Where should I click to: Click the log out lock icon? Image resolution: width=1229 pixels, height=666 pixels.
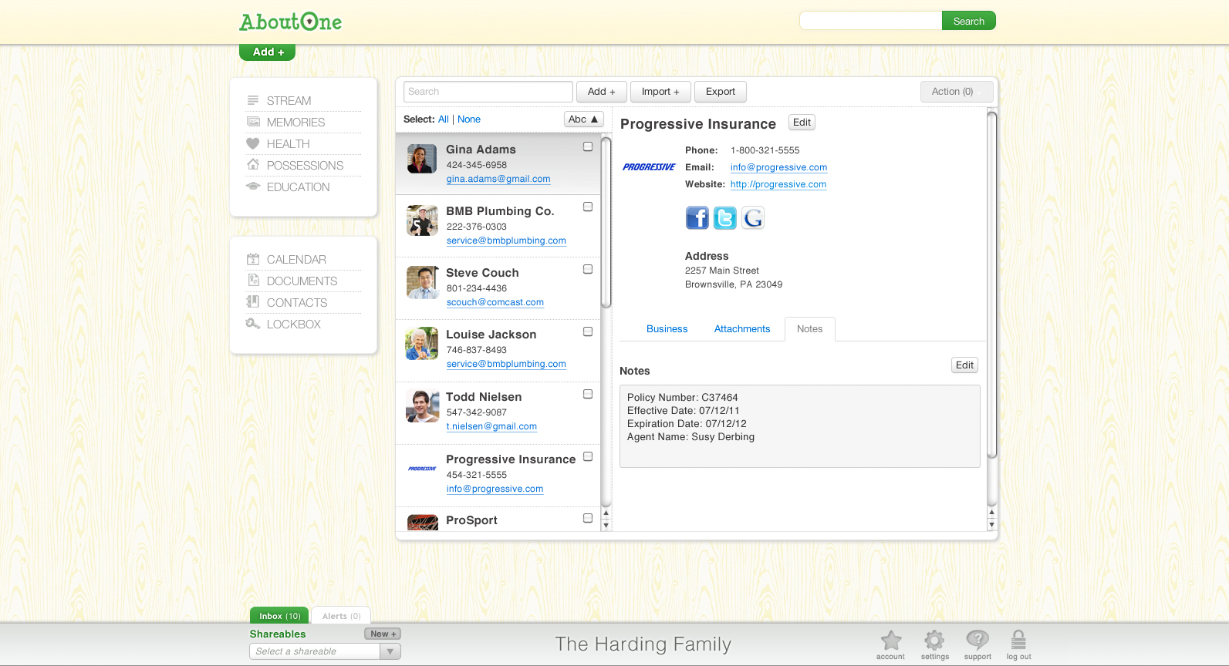pyautogui.click(x=1018, y=640)
